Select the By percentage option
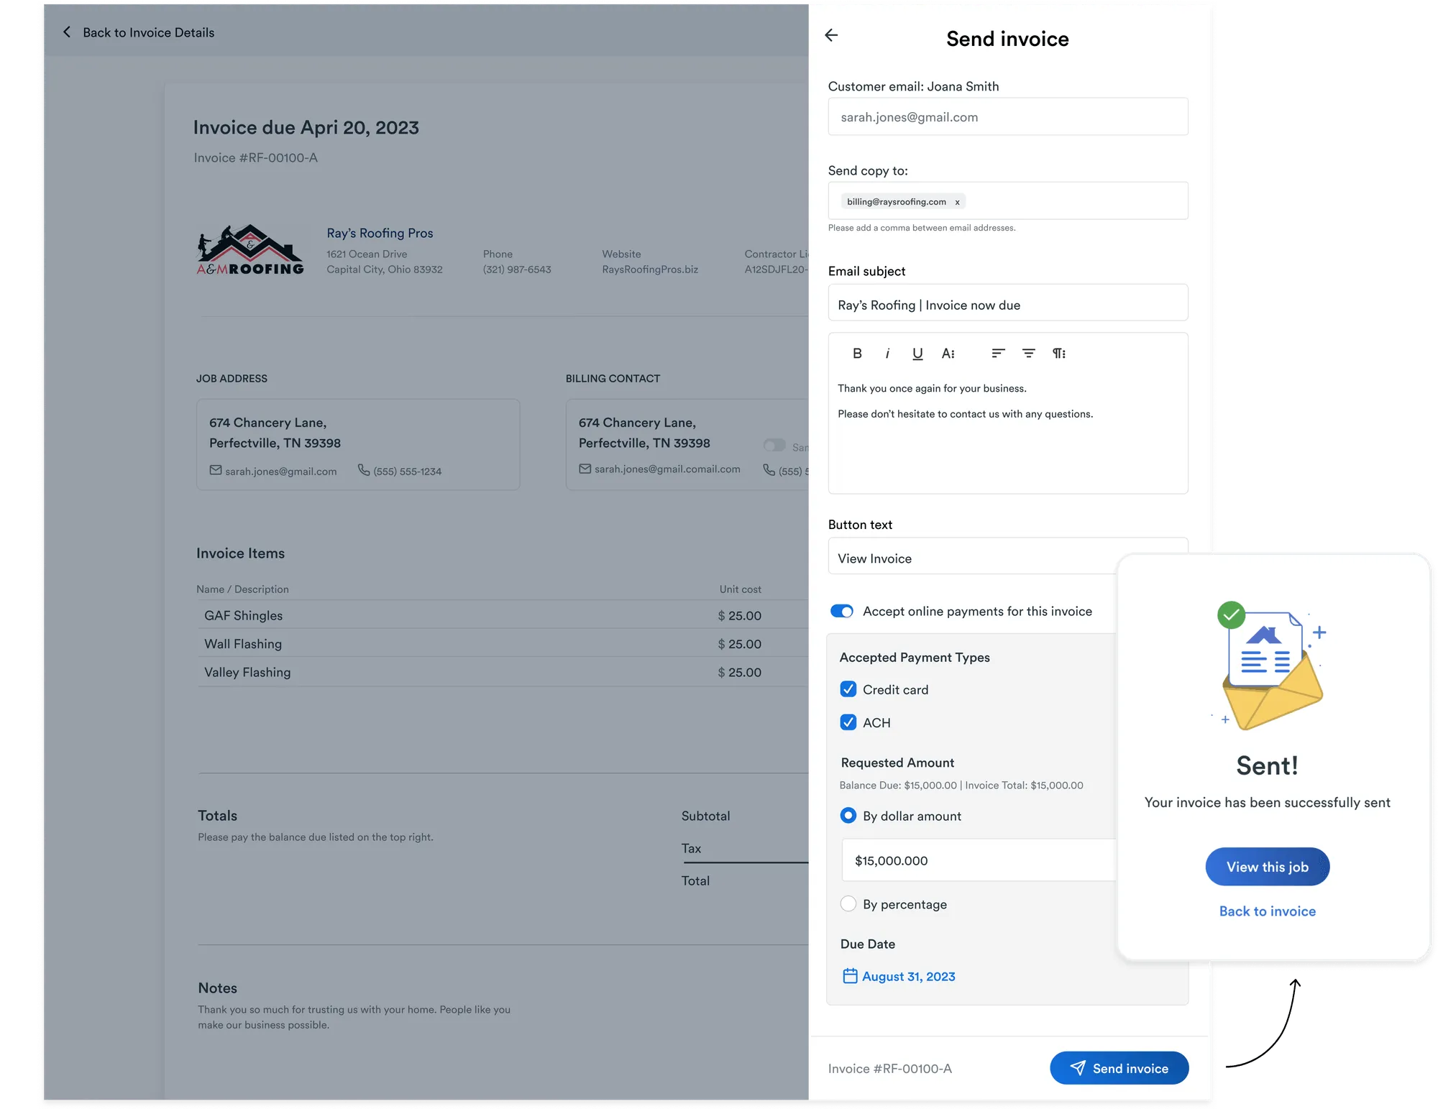1438x1109 pixels. pos(848,903)
